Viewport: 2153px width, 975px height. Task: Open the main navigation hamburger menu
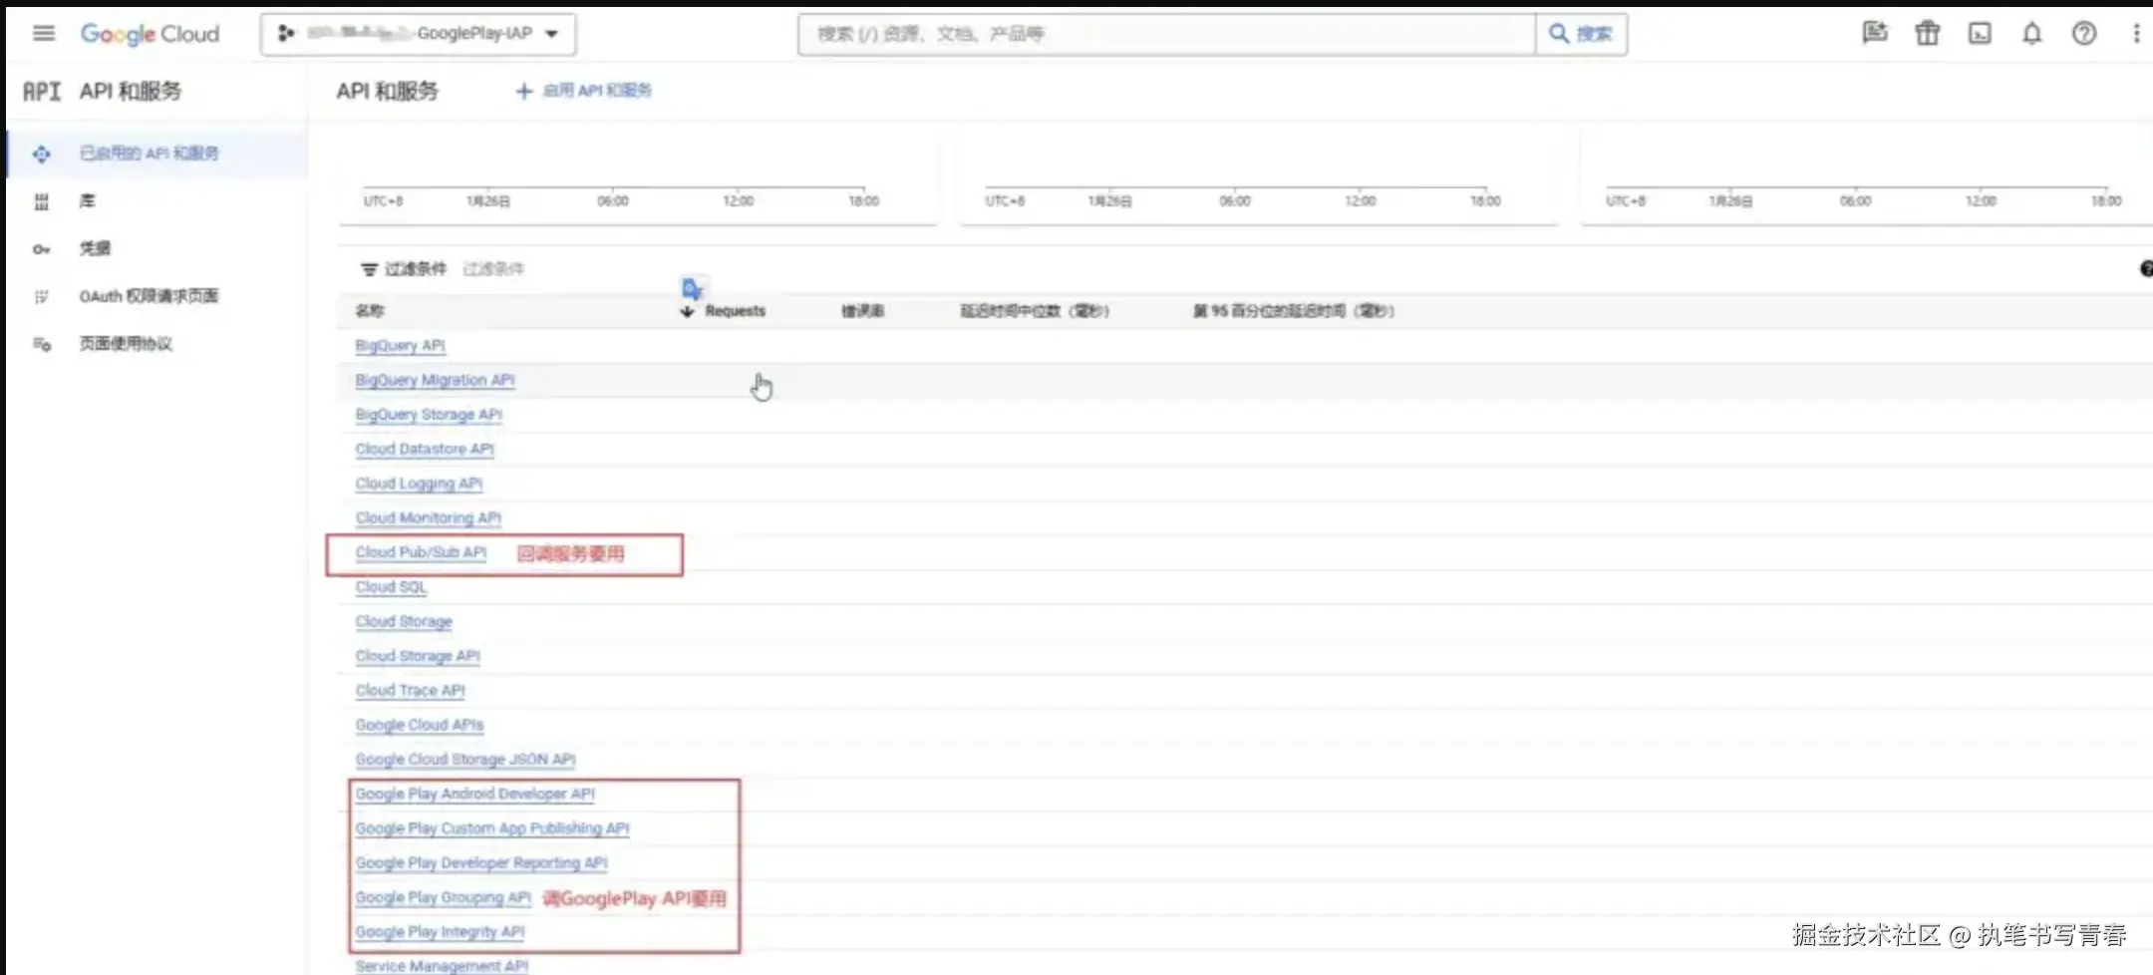44,34
